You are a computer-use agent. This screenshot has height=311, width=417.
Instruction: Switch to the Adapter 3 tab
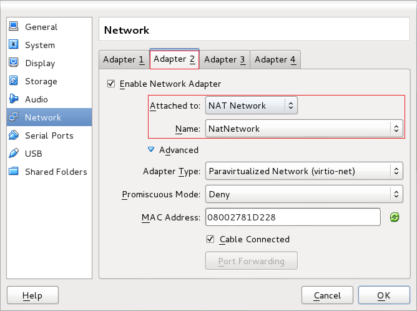pos(225,59)
